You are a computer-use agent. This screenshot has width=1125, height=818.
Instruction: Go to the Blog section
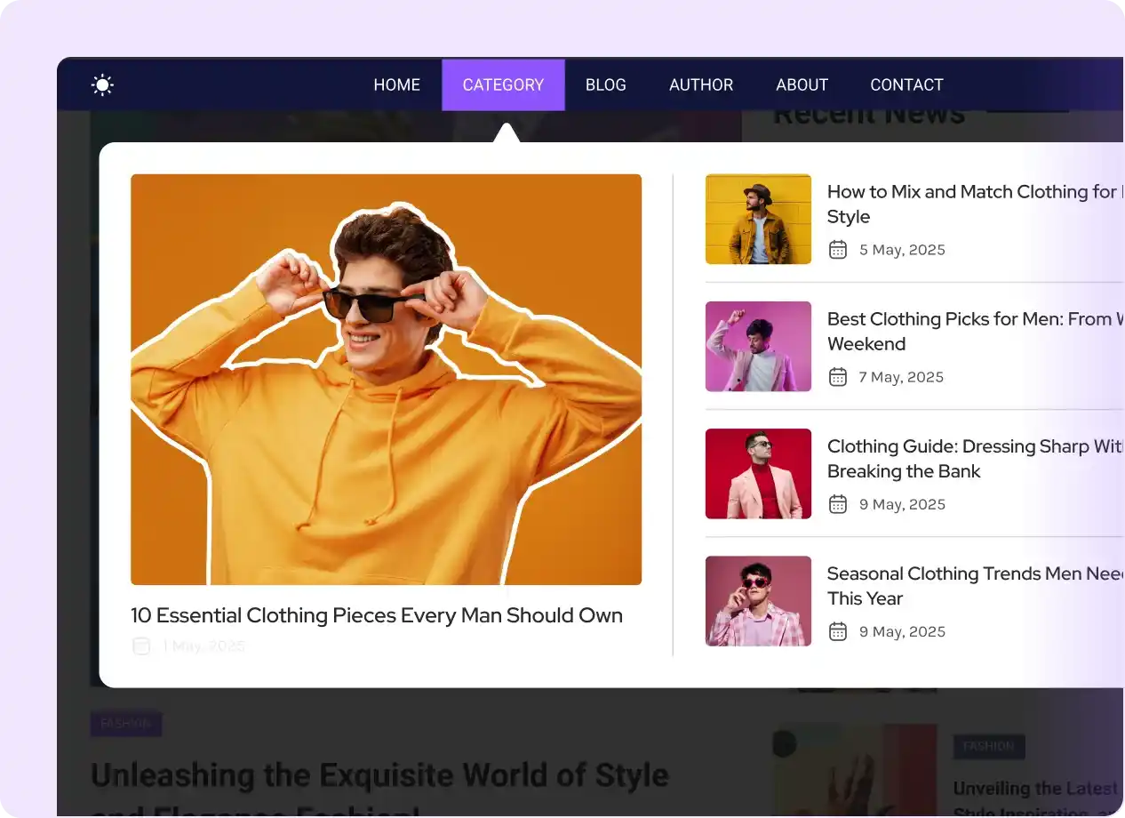(605, 84)
